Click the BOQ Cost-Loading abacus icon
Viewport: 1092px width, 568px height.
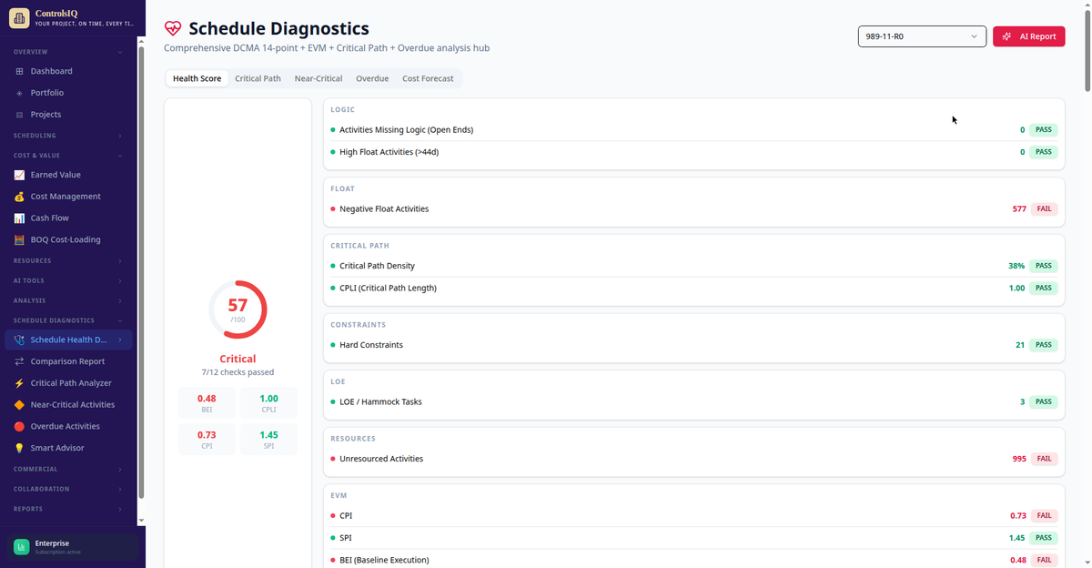point(19,240)
